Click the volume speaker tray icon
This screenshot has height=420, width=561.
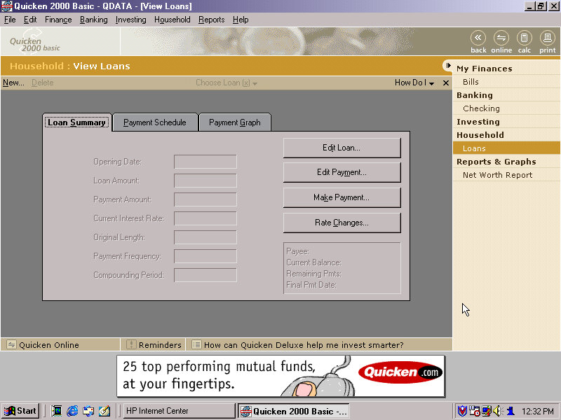tap(497, 411)
